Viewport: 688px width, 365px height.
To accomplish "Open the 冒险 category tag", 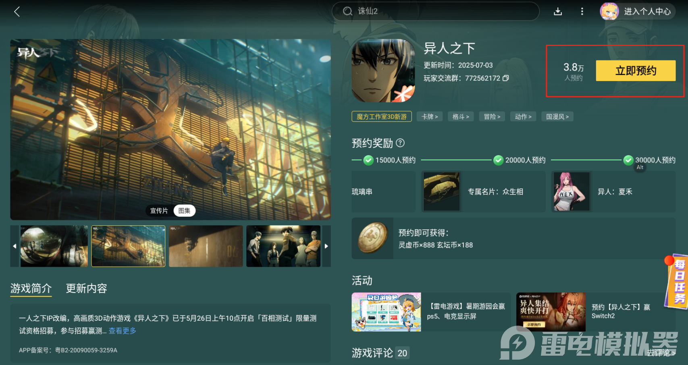I will coord(492,117).
